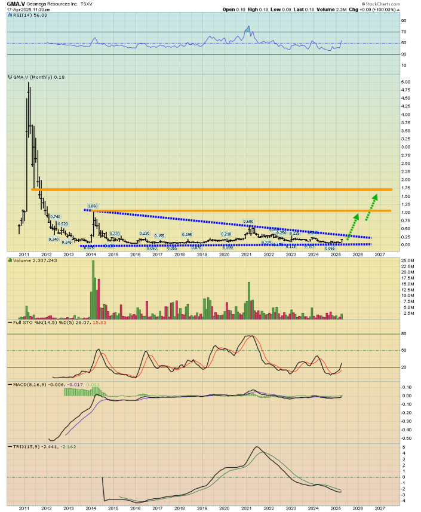Click the 70 level on the RSI axis
The width and height of the screenshot is (421, 512).
[404, 32]
